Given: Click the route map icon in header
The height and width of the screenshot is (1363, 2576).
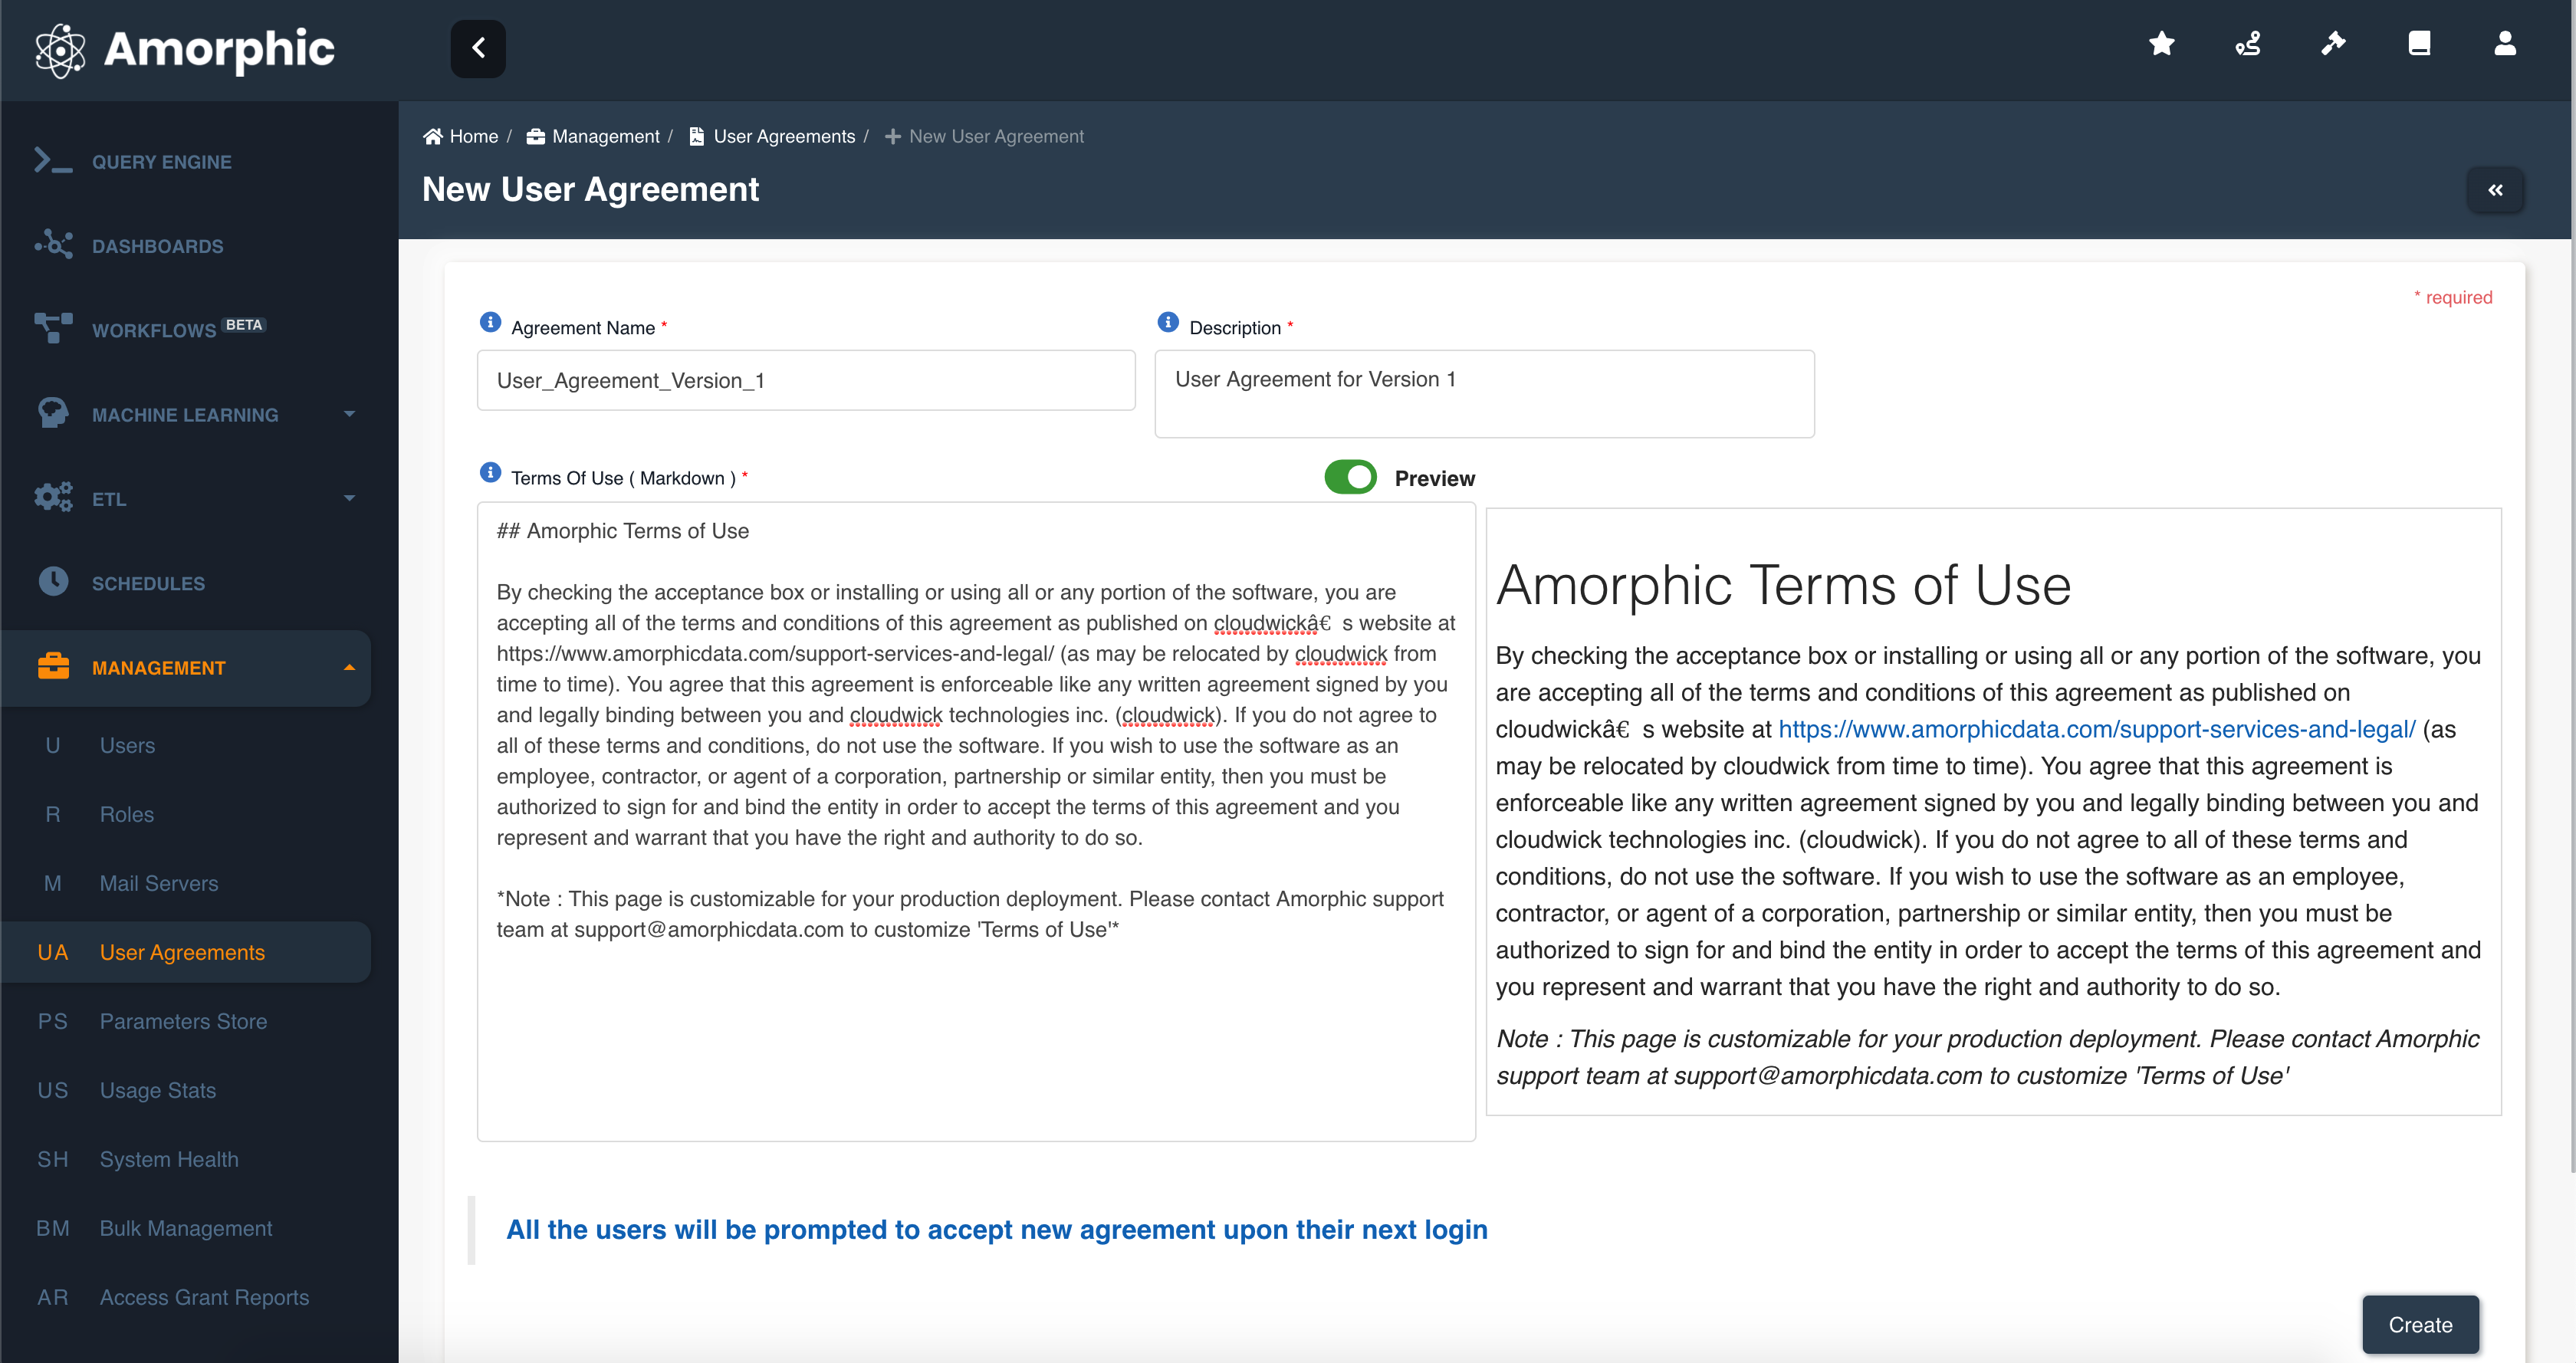Looking at the screenshot, I should click(2247, 44).
